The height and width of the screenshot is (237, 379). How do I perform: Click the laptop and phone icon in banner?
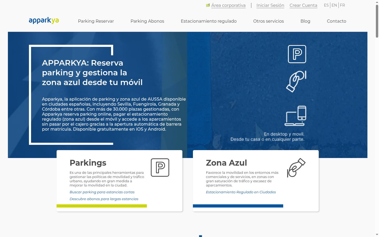pos(296,116)
